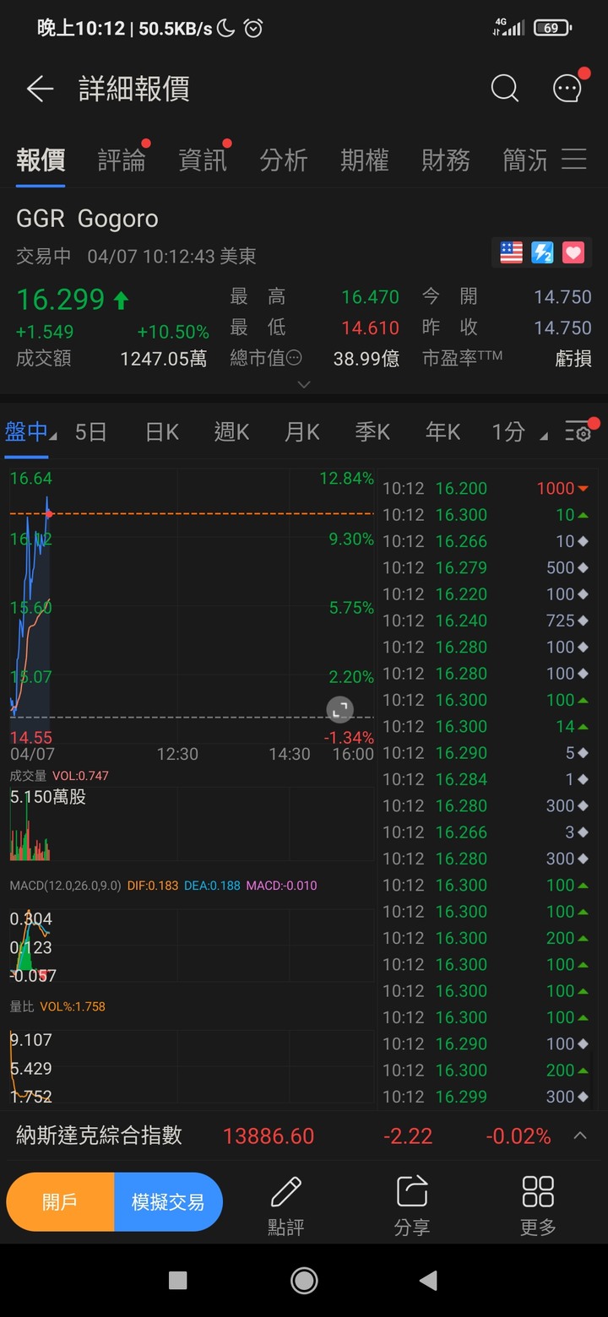608x1317 pixels.
Task: Tap the volume bar chart
Action: [x=192, y=823]
